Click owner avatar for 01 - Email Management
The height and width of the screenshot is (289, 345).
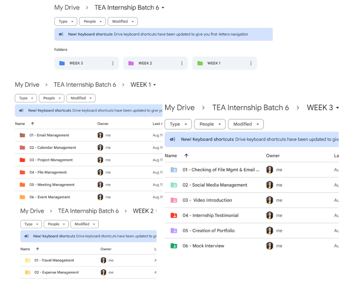coord(100,135)
